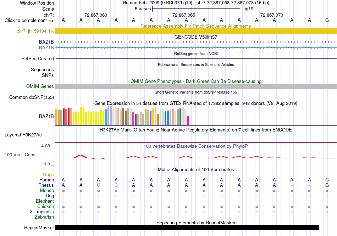Click the G base in the Rhesus row

(327, 185)
